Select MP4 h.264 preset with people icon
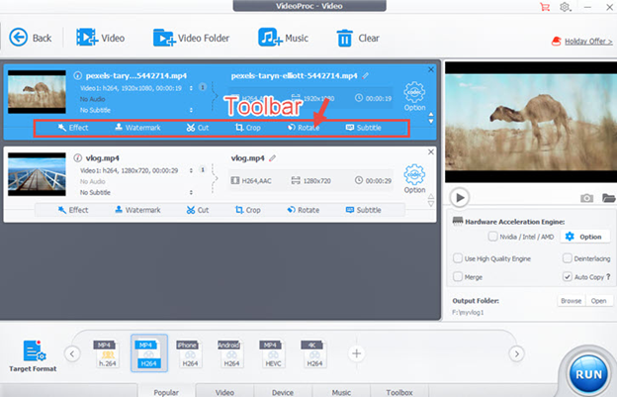Screen dimensions: 617x398 coord(107,353)
